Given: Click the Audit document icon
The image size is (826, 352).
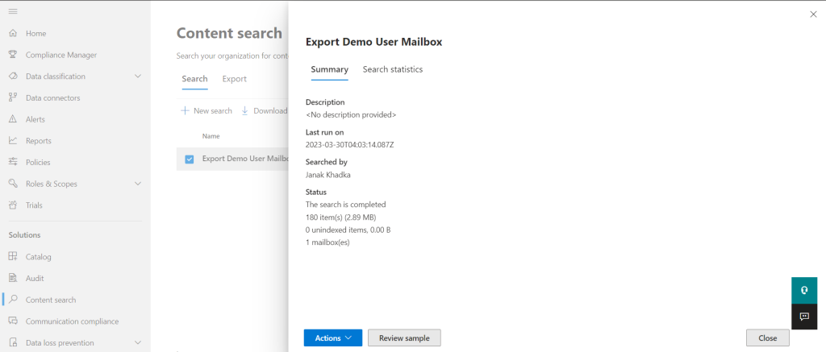Looking at the screenshot, I should (x=14, y=279).
